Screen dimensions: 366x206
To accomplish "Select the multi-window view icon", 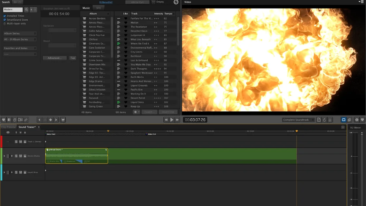I will click(x=349, y=120).
